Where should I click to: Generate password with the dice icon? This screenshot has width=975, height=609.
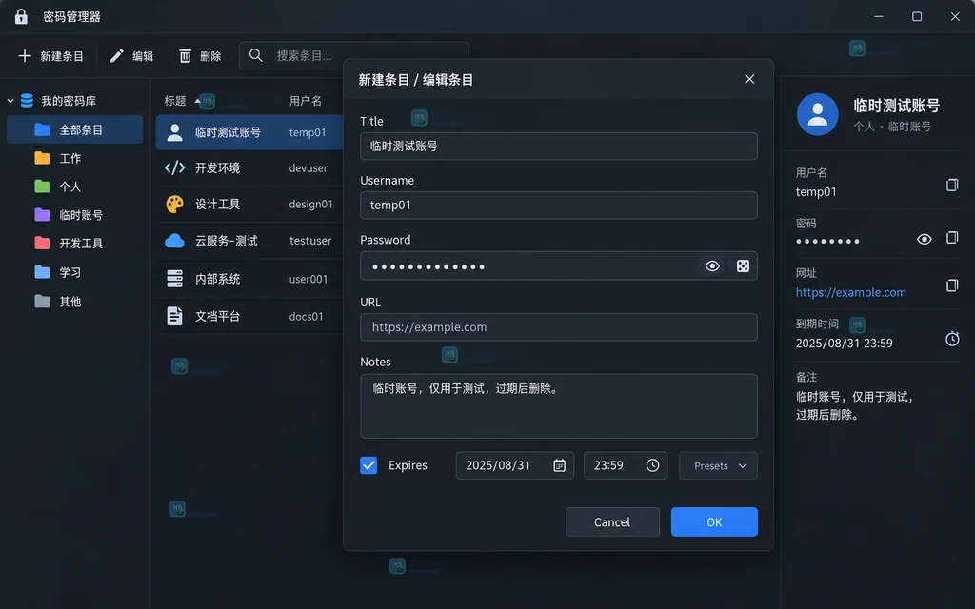point(743,266)
